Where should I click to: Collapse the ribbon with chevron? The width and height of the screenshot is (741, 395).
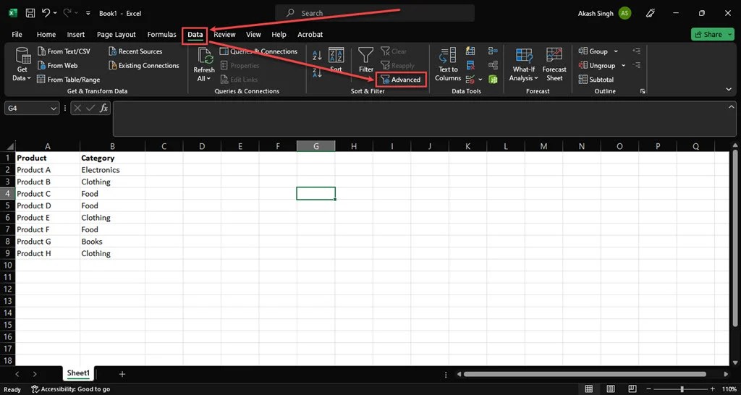728,89
